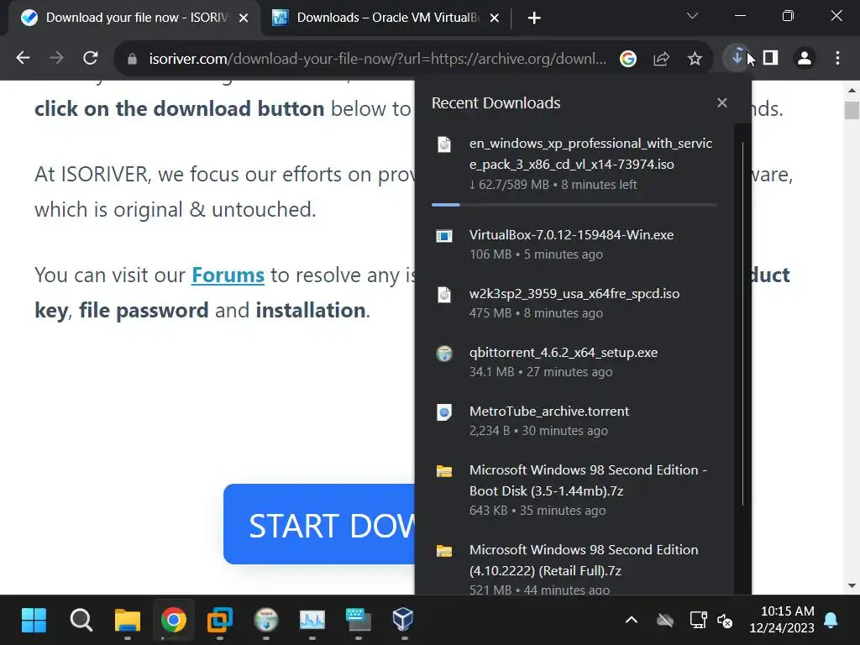860x645 pixels.
Task: Bookmark this page with the star
Action: [x=695, y=58]
